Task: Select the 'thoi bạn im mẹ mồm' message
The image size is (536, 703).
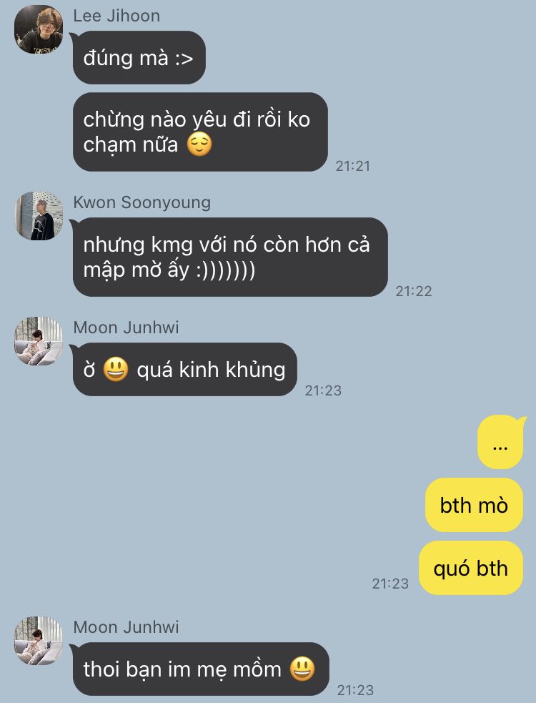Action: coord(200,669)
